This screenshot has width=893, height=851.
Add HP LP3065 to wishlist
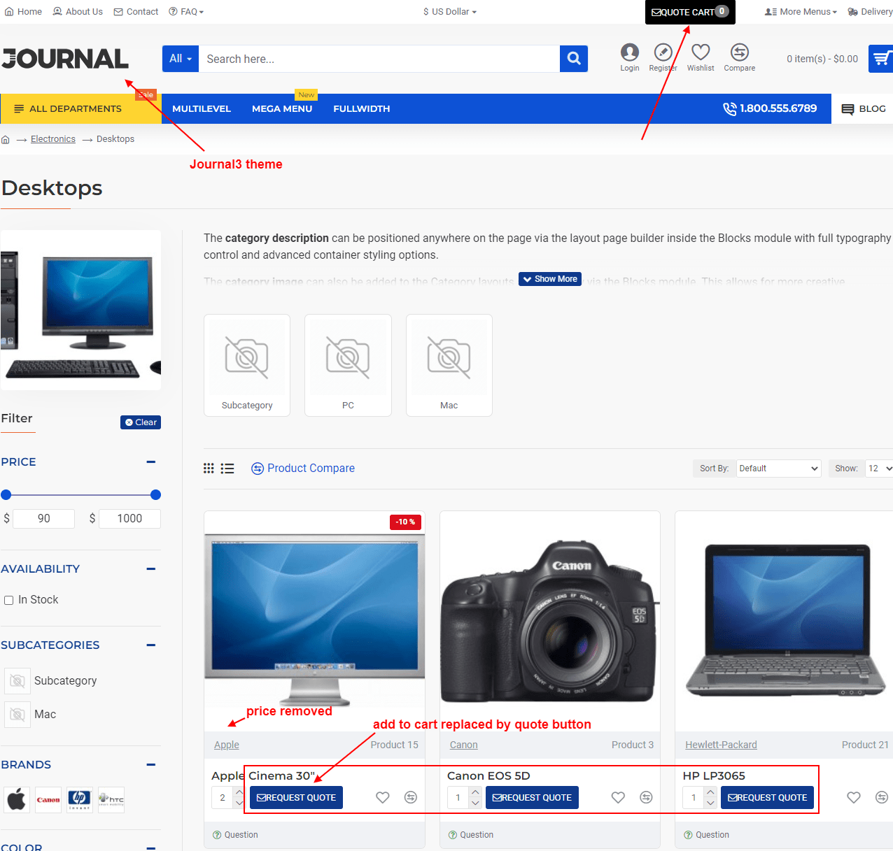(854, 797)
